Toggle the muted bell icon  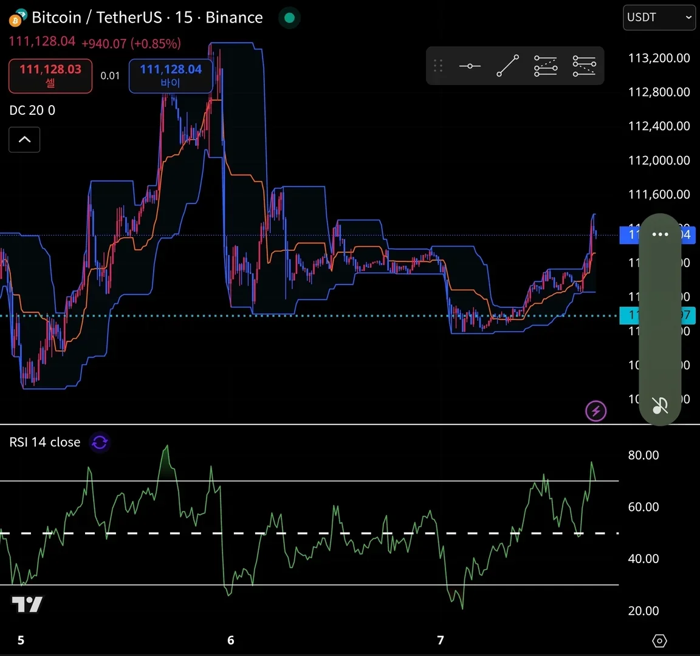(x=660, y=405)
